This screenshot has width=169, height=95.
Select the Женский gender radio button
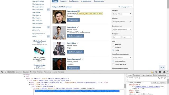pyautogui.click(x=113, y=44)
